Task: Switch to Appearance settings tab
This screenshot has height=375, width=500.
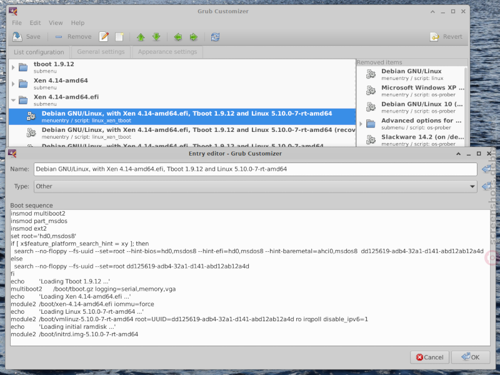Action: [x=167, y=52]
